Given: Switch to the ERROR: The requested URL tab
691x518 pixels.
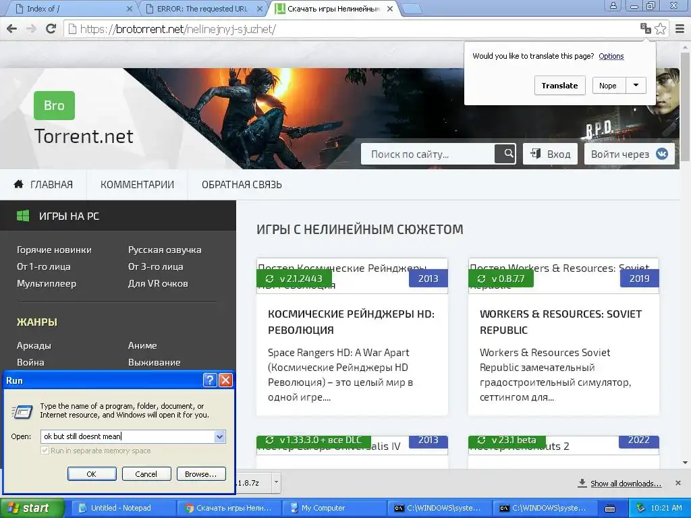Looking at the screenshot, I should click(x=202, y=9).
